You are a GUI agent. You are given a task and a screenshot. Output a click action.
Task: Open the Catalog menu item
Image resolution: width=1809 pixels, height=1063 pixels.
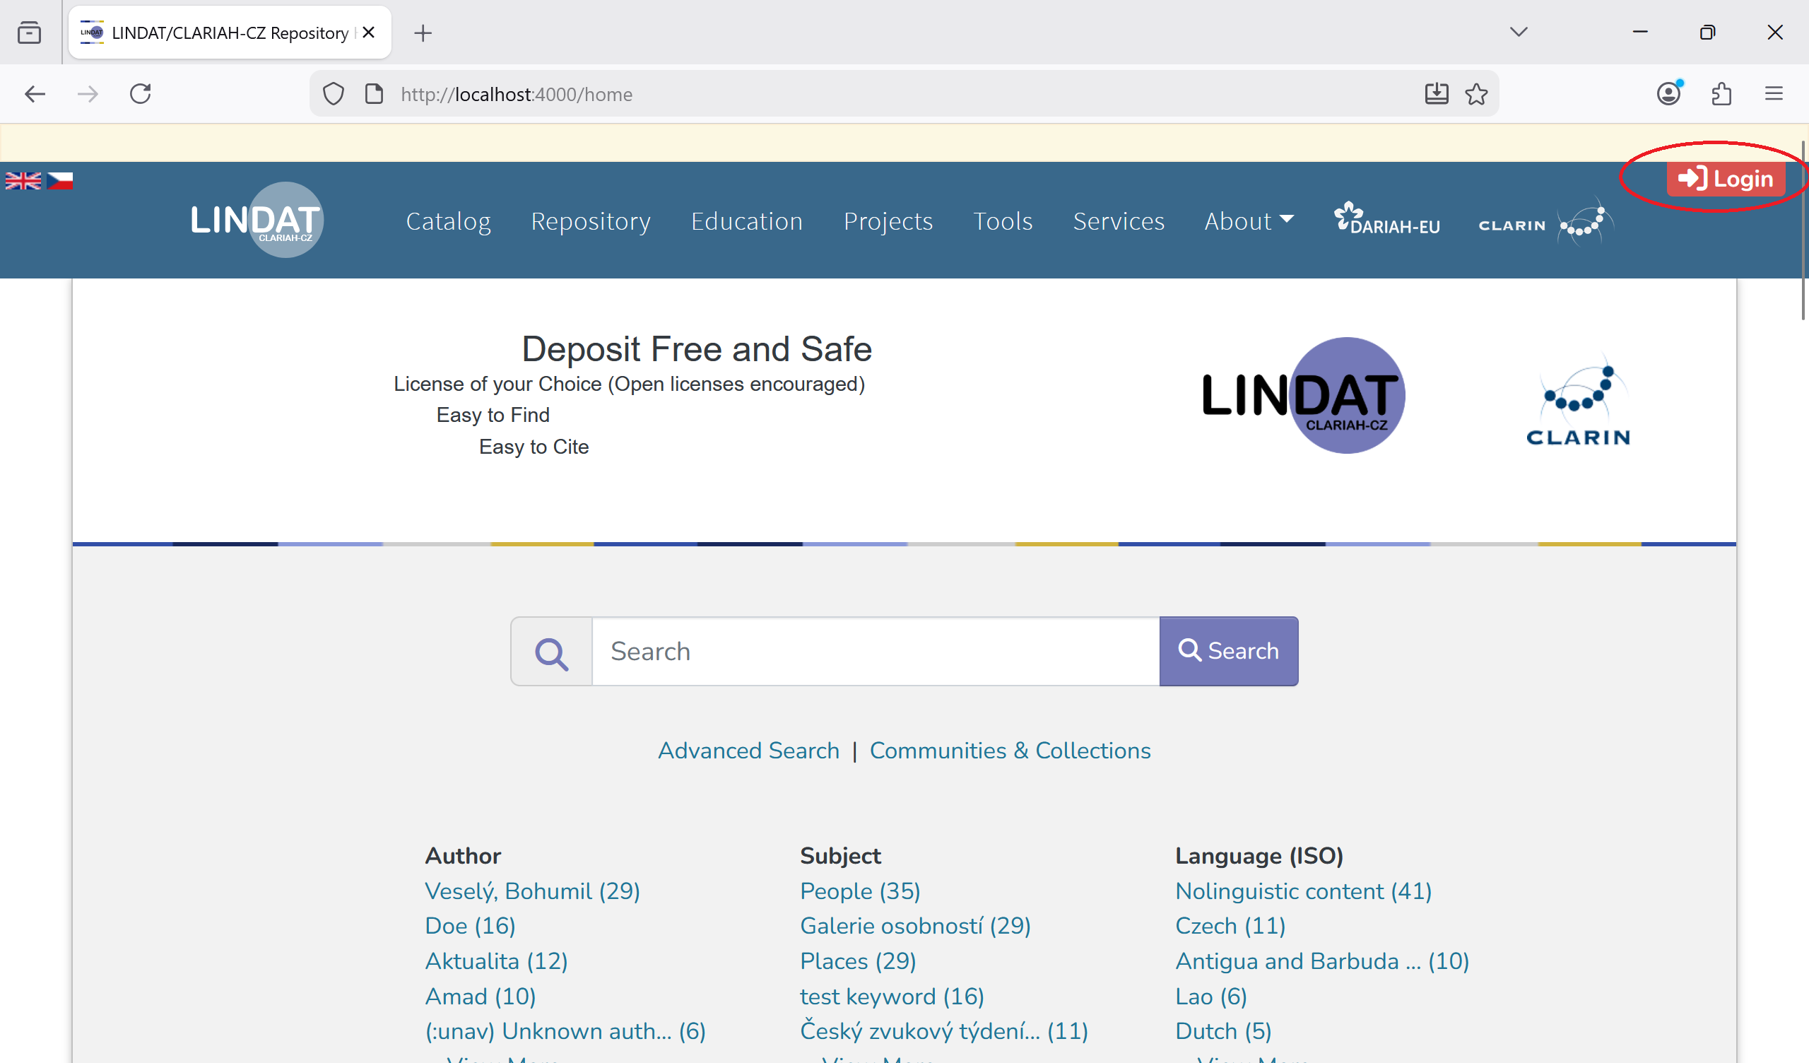point(449,221)
